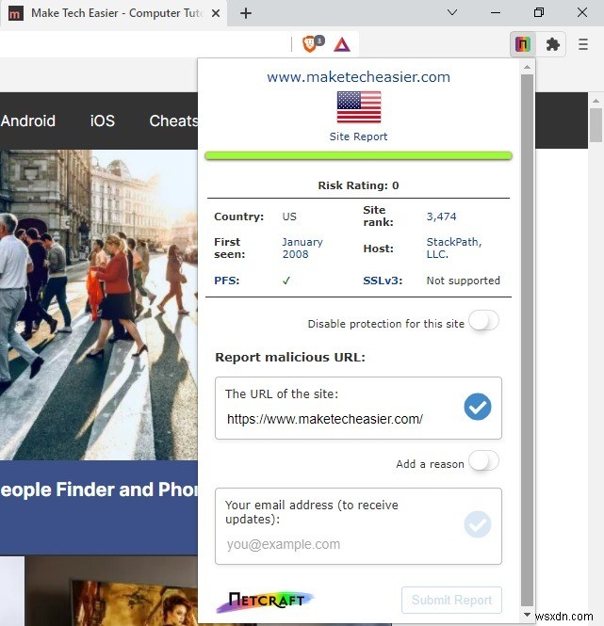Open the extensions puzzle piece menu
The width and height of the screenshot is (604, 626).
click(553, 44)
